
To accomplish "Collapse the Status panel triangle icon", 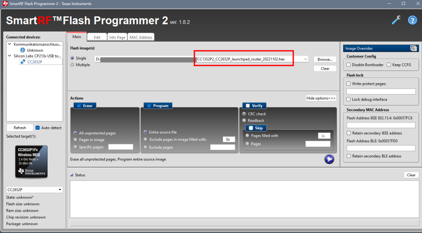I will pyautogui.click(x=71, y=175).
